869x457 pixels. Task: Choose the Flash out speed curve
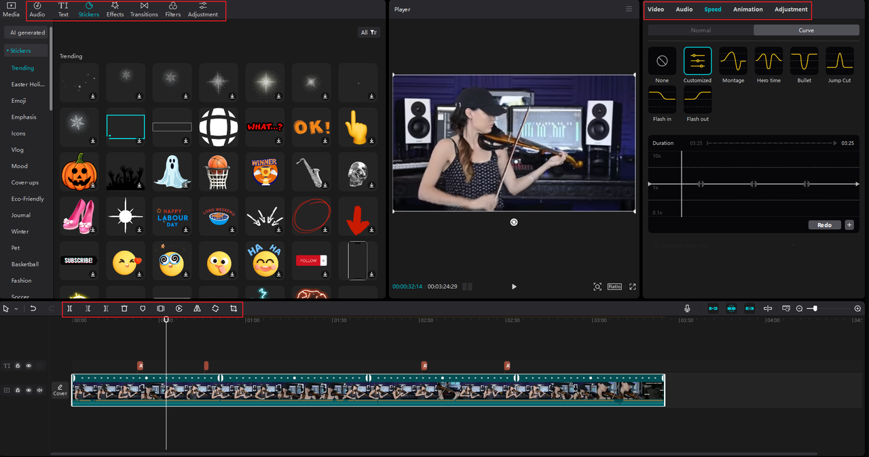click(697, 100)
